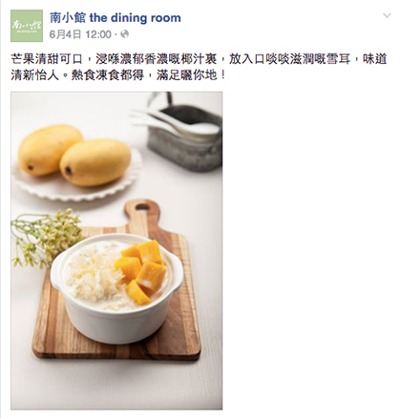The height and width of the screenshot is (419, 400).
Task: Click the 南小館 green profile avatar
Action: point(27,26)
